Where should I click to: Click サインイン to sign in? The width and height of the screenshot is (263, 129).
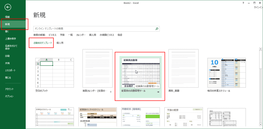(258, 7)
